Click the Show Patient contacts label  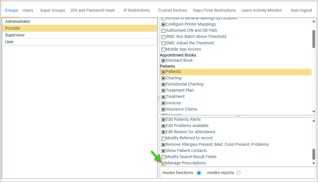[x=187, y=151]
